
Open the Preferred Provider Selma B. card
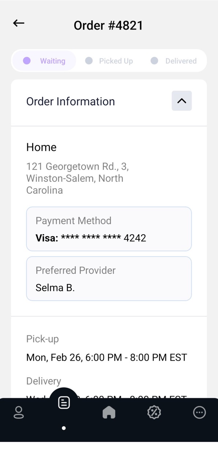(109, 279)
